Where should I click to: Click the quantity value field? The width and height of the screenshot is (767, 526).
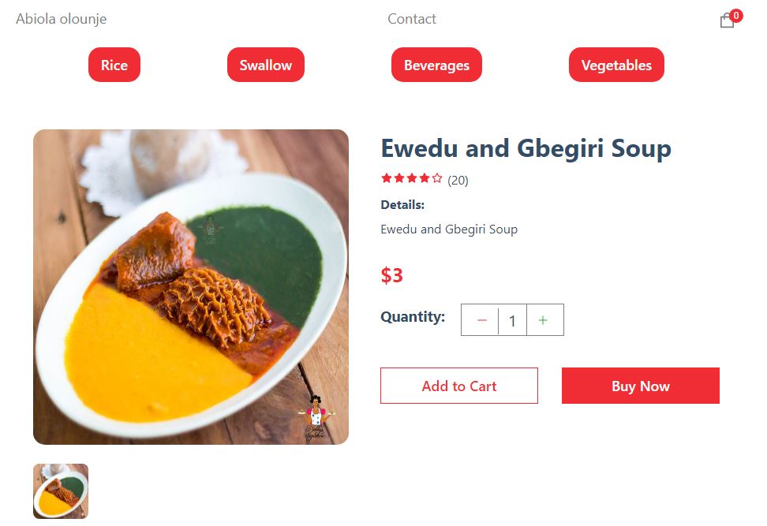click(x=512, y=320)
